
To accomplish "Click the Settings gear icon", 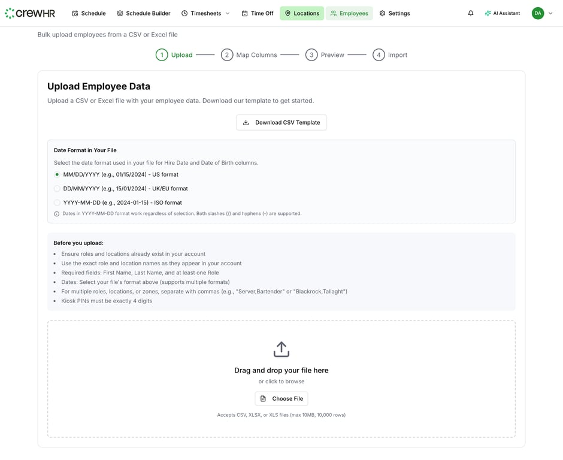I will (x=382, y=13).
